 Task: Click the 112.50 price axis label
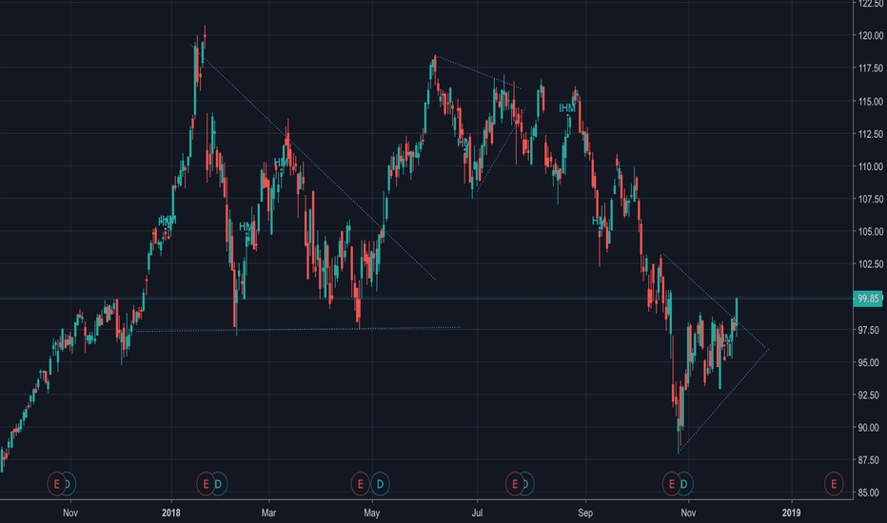(871, 134)
